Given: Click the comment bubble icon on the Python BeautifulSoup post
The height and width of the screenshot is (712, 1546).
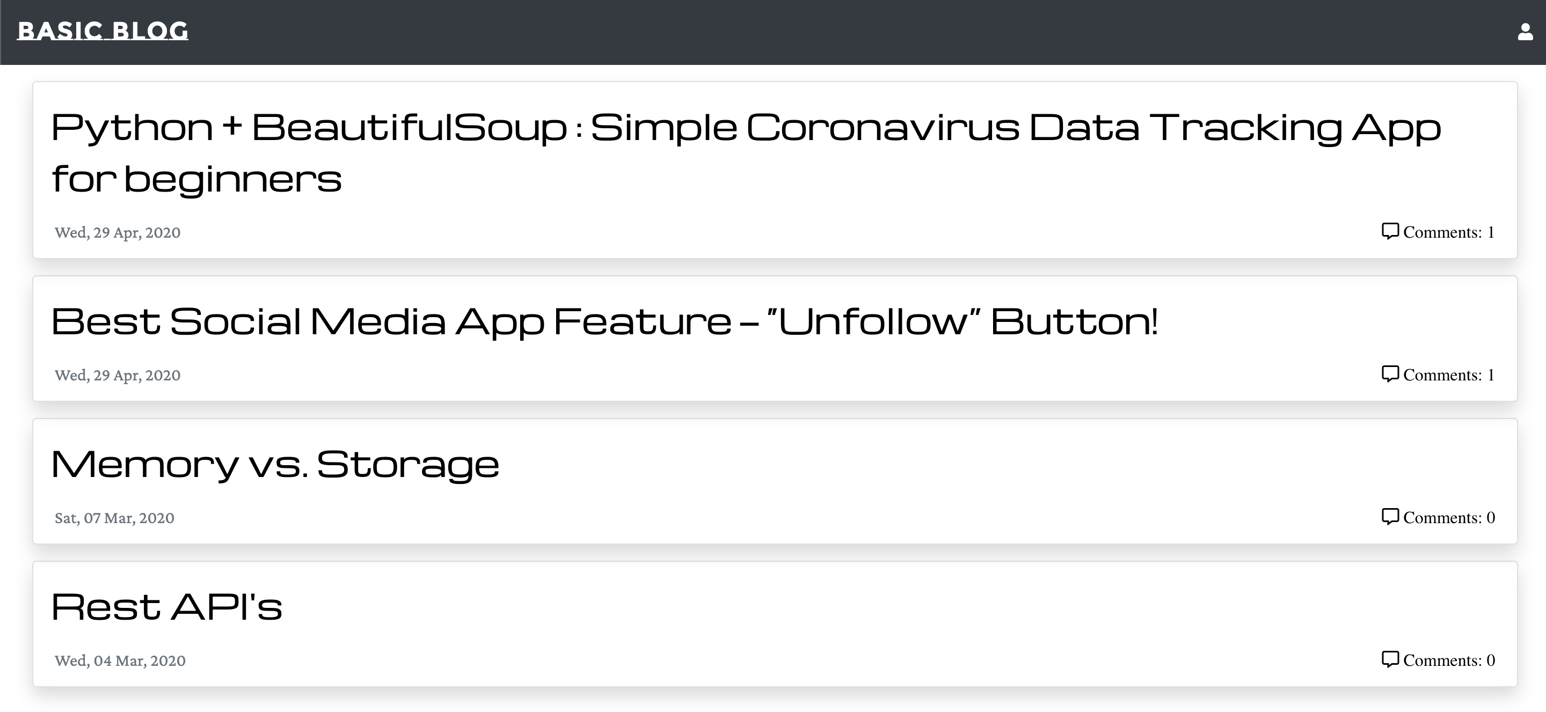Looking at the screenshot, I should click(x=1390, y=232).
